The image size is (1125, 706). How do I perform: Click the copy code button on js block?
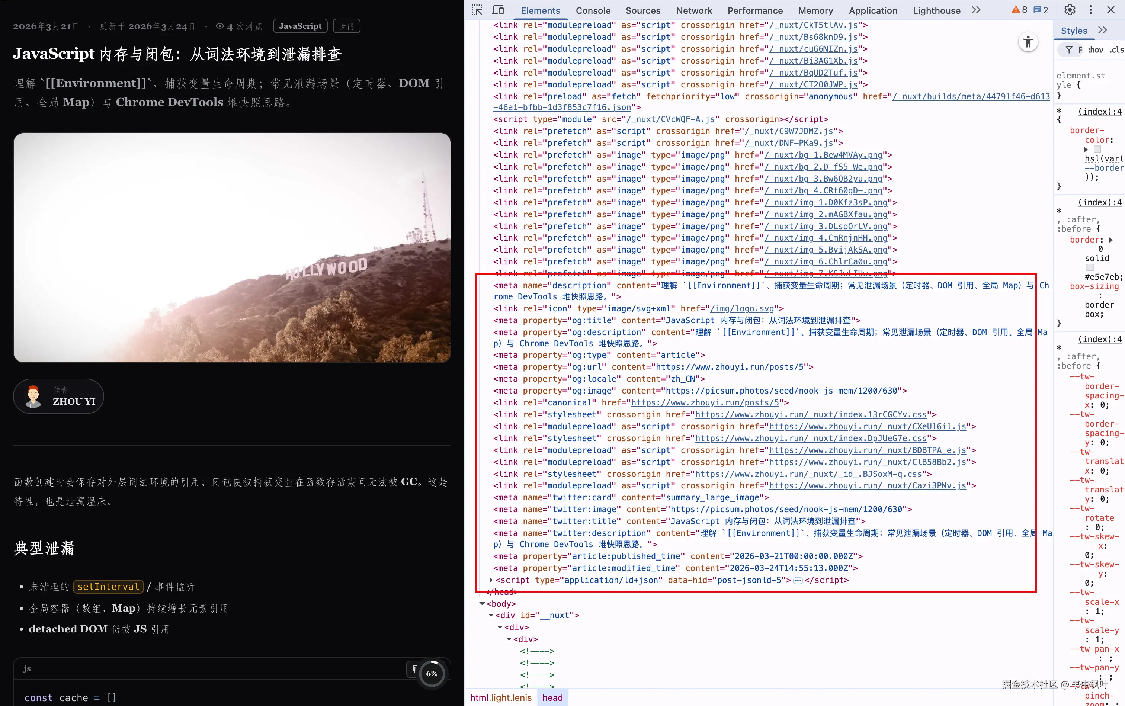pos(414,669)
